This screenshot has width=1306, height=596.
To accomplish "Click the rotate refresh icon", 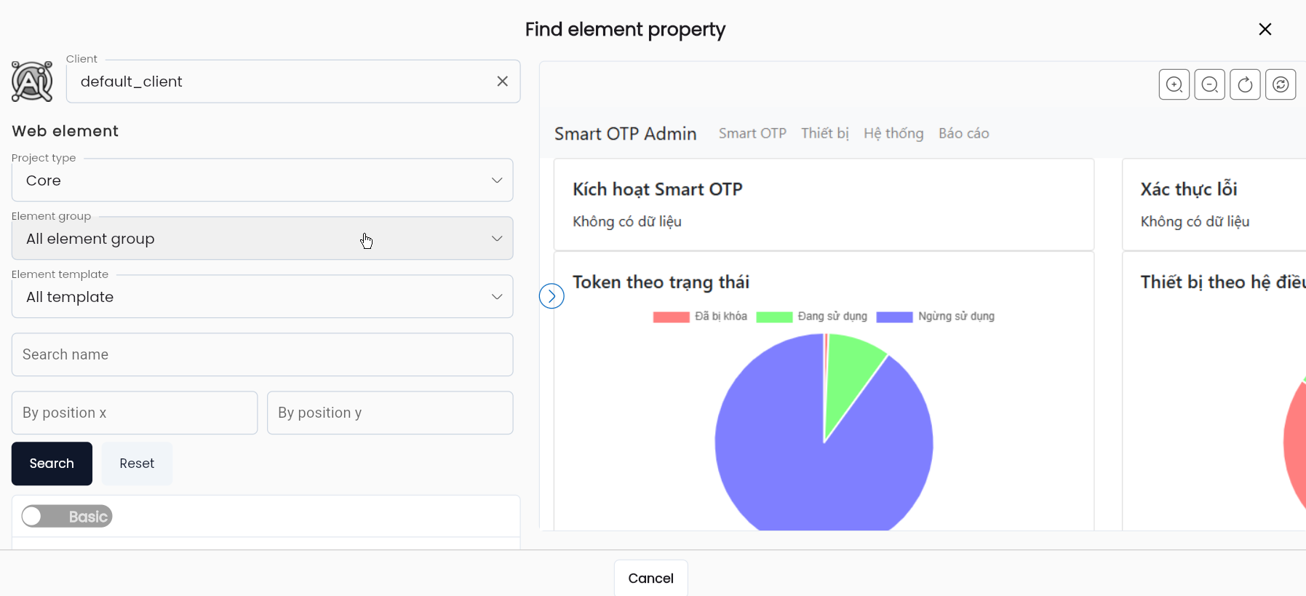I will pyautogui.click(x=1245, y=84).
